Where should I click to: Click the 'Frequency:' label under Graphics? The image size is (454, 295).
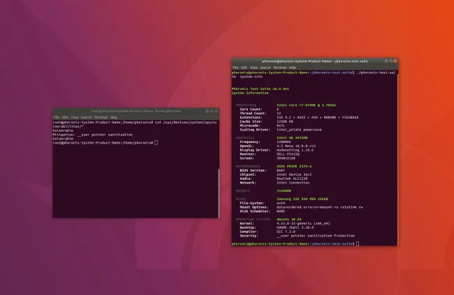[x=250, y=142]
